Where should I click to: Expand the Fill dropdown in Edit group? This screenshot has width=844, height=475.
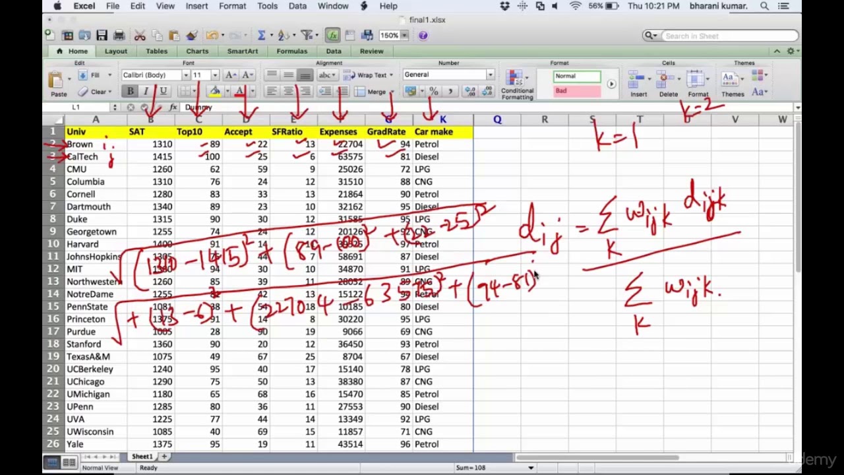click(x=109, y=75)
